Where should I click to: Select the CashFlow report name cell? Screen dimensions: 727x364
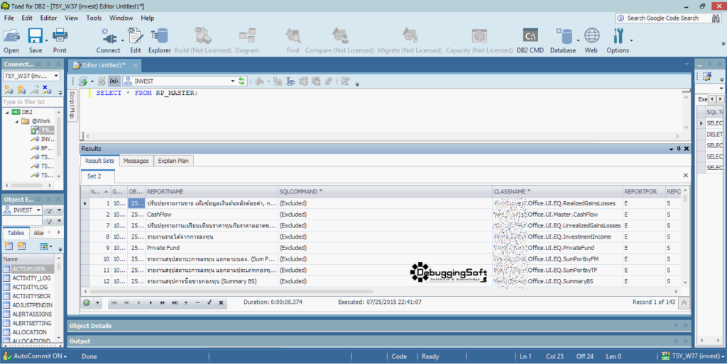(212, 215)
